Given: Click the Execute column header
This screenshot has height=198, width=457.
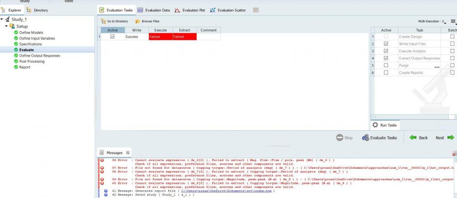Looking at the screenshot, I should point(160,30).
